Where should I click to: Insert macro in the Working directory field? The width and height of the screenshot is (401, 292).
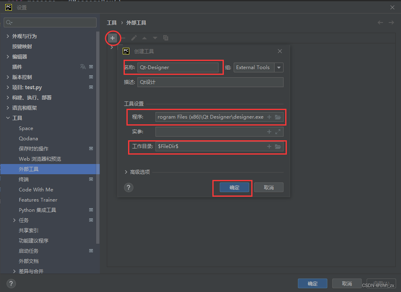269,146
